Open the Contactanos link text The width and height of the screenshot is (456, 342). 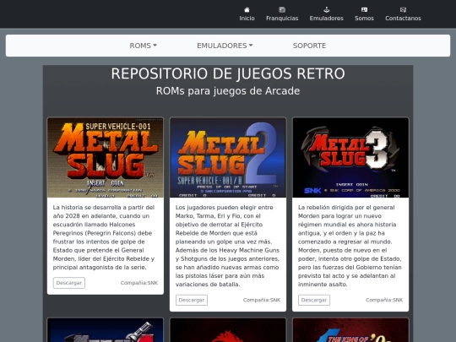pos(403,19)
